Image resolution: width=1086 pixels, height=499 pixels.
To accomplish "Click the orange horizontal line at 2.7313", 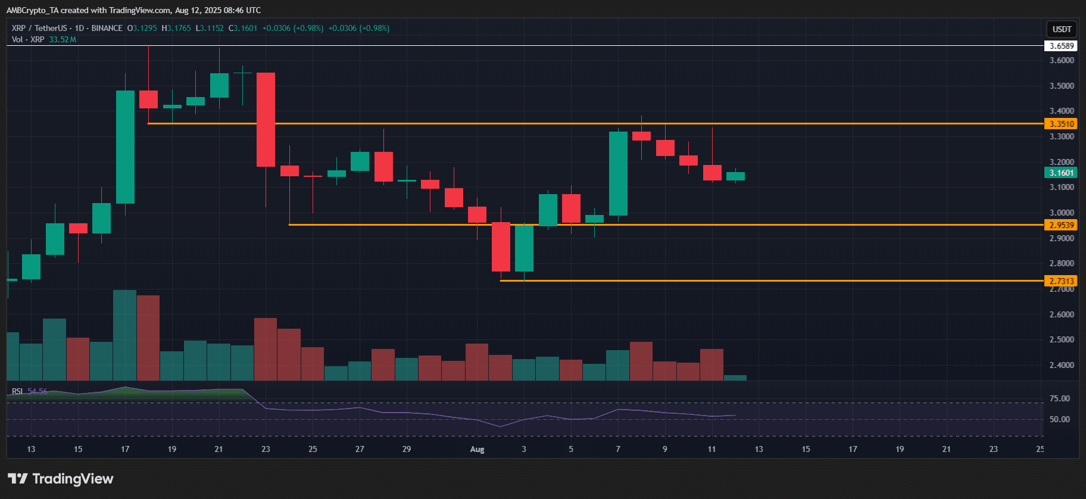I will coord(774,280).
